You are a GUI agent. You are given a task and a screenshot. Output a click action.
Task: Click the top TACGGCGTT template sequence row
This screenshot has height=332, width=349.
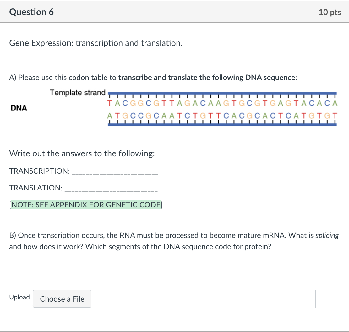pos(222,103)
